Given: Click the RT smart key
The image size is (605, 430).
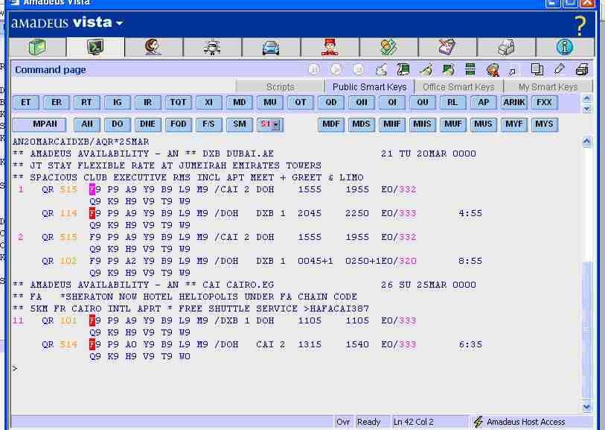Looking at the screenshot, I should [87, 102].
